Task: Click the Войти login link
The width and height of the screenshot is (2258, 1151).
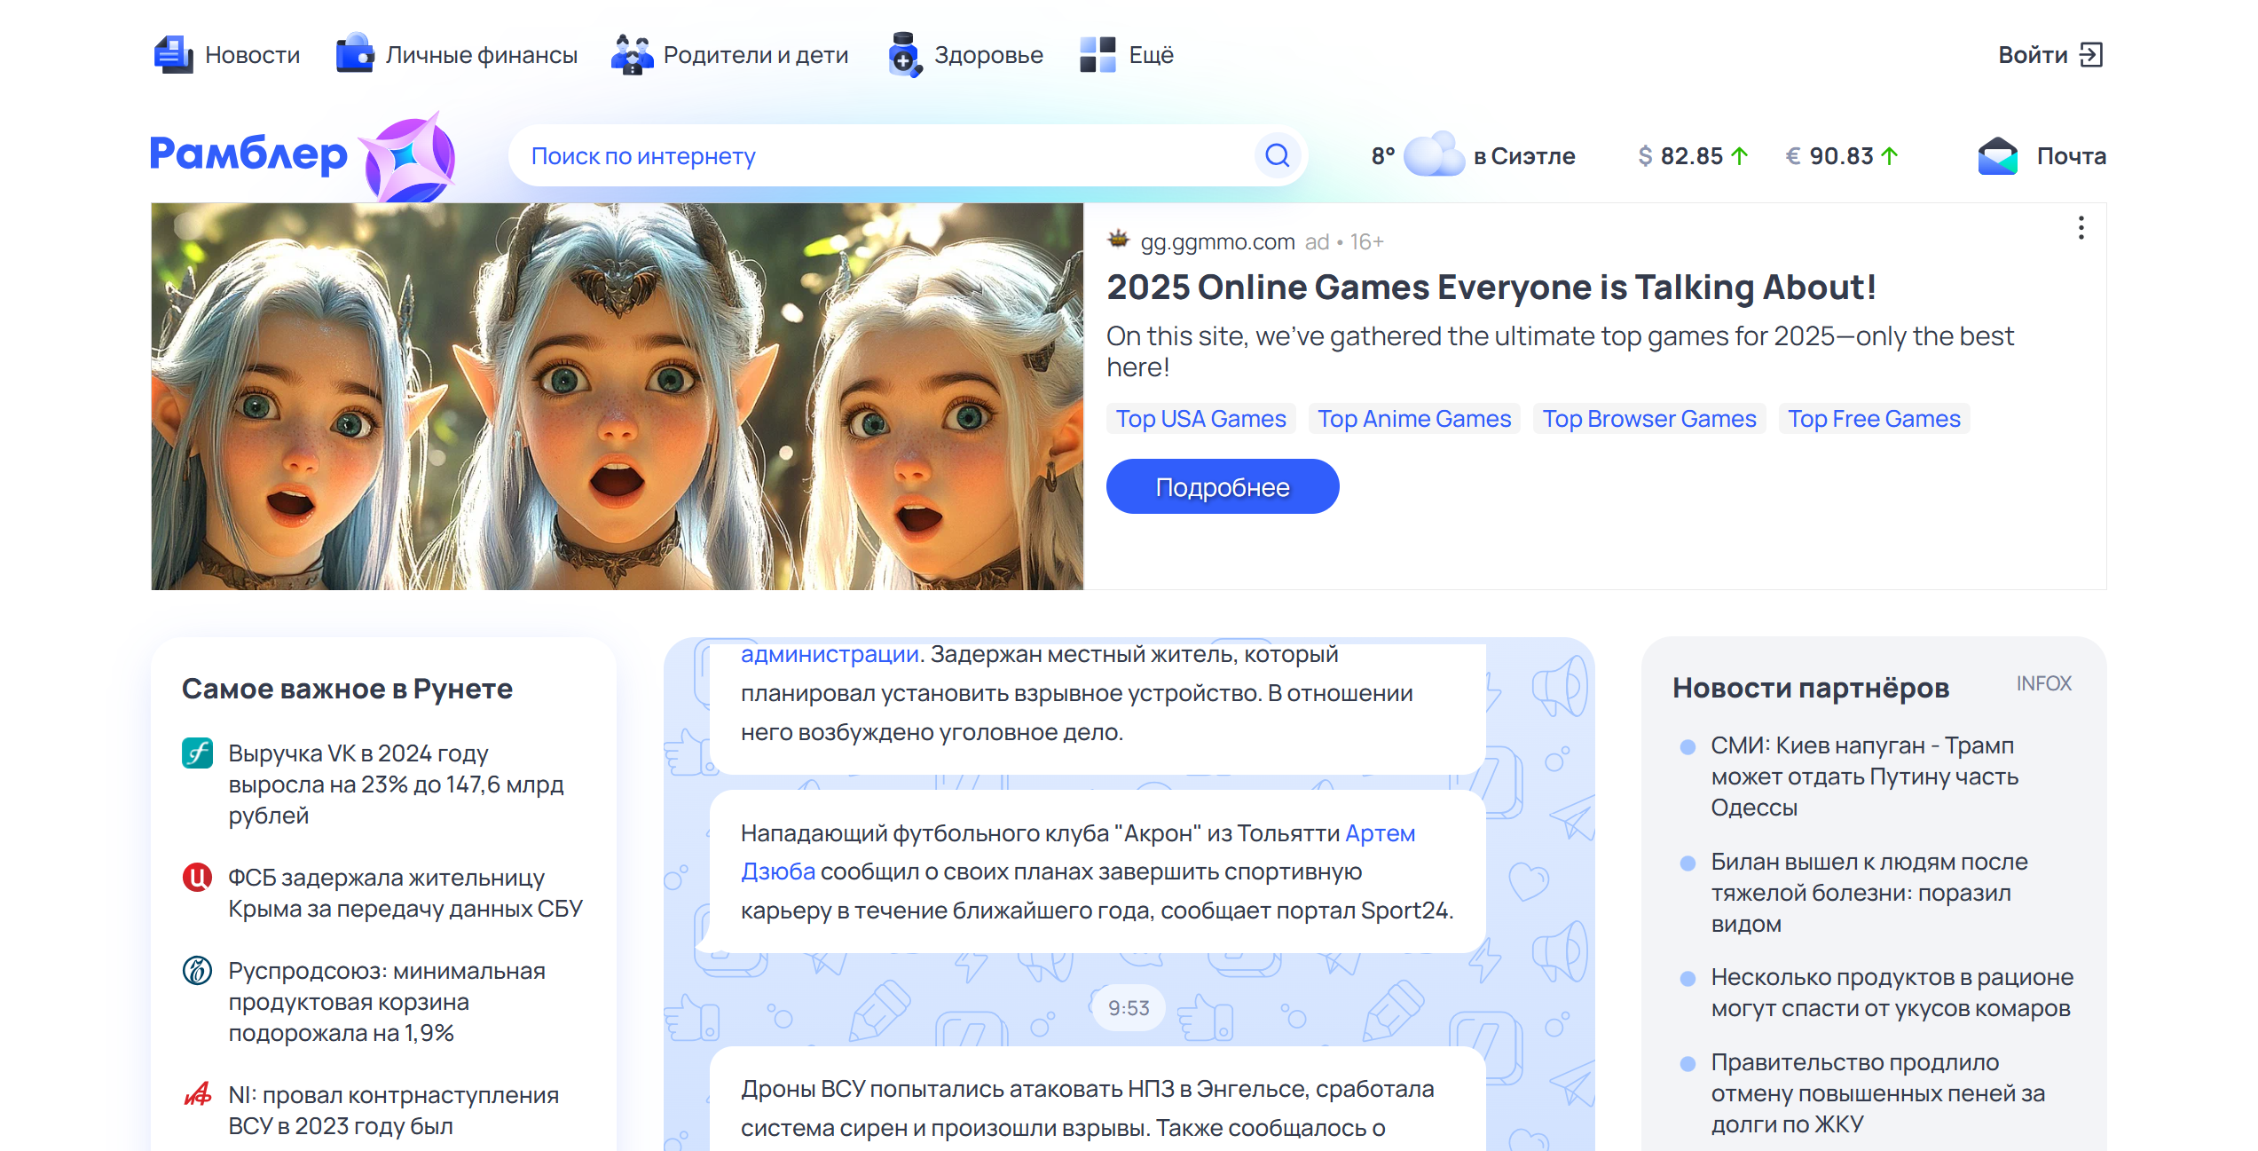Action: (x=2033, y=55)
